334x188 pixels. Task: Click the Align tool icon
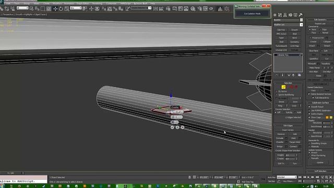click(161, 8)
